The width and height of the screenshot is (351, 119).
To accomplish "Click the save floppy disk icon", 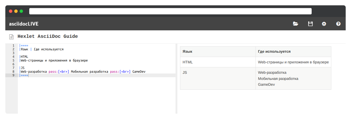I will (310, 24).
